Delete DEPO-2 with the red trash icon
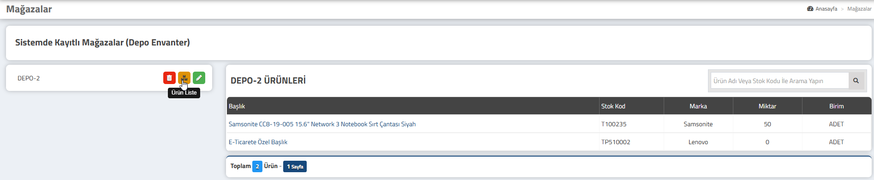This screenshot has height=180, width=874. (169, 78)
